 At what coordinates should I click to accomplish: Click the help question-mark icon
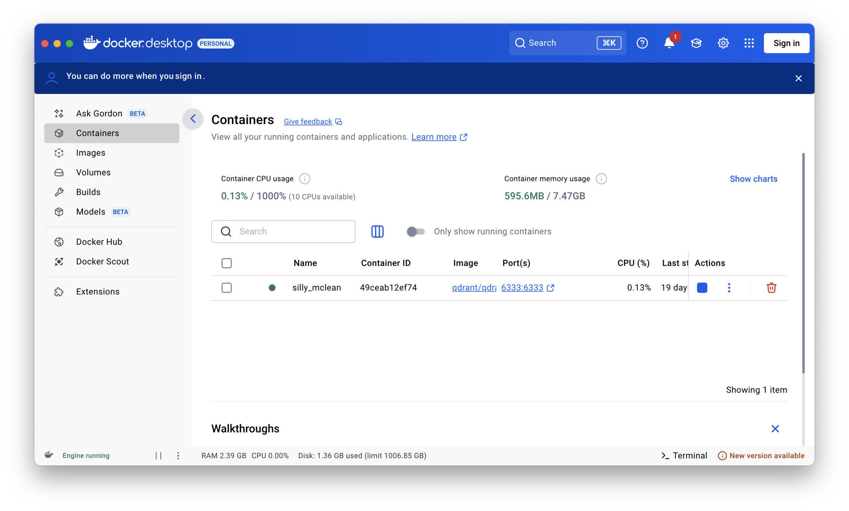642,43
